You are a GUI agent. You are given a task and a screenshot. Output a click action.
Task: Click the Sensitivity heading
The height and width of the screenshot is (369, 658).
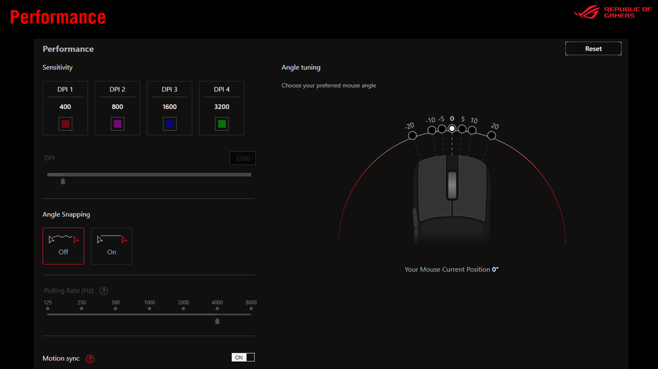[57, 68]
